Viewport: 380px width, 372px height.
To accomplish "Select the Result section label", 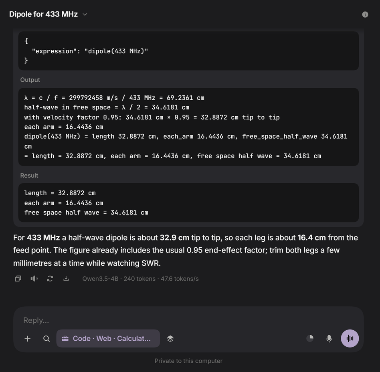I will click(29, 176).
